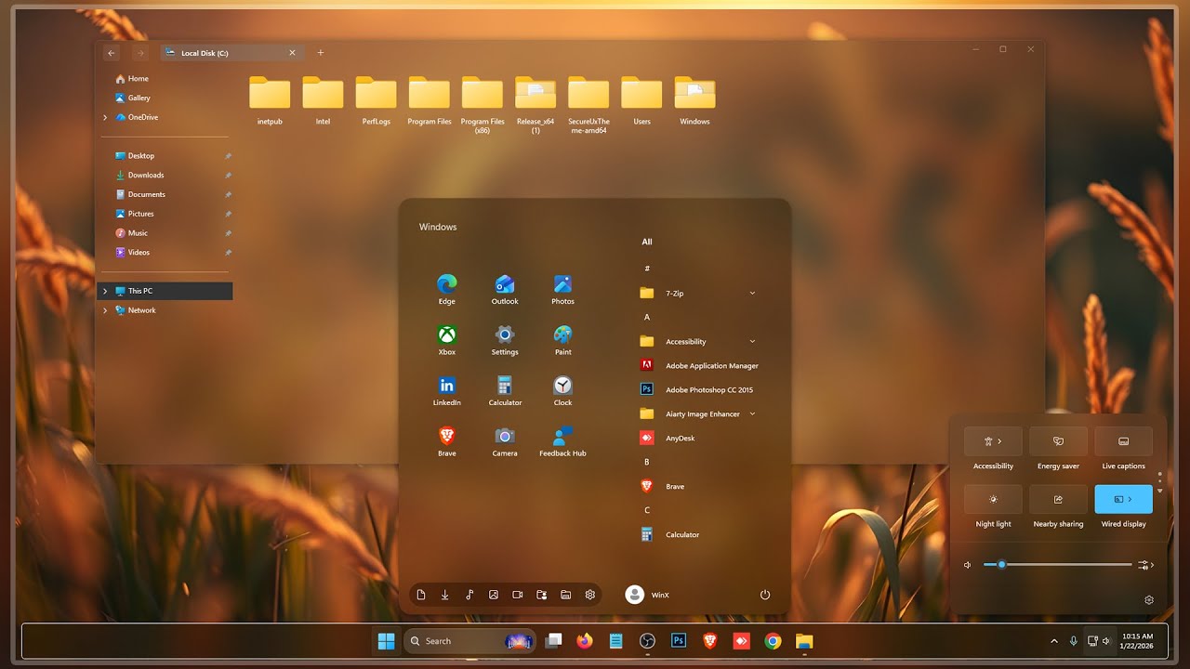This screenshot has height=669, width=1190.
Task: Open Brave from All apps list
Action: tap(663, 486)
